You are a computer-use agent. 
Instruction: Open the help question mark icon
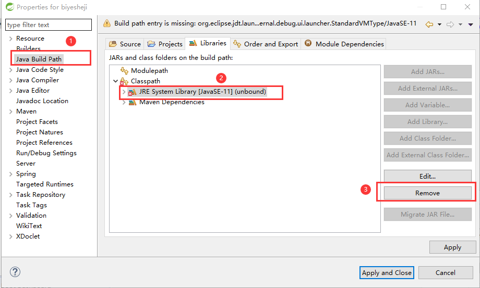(15, 272)
